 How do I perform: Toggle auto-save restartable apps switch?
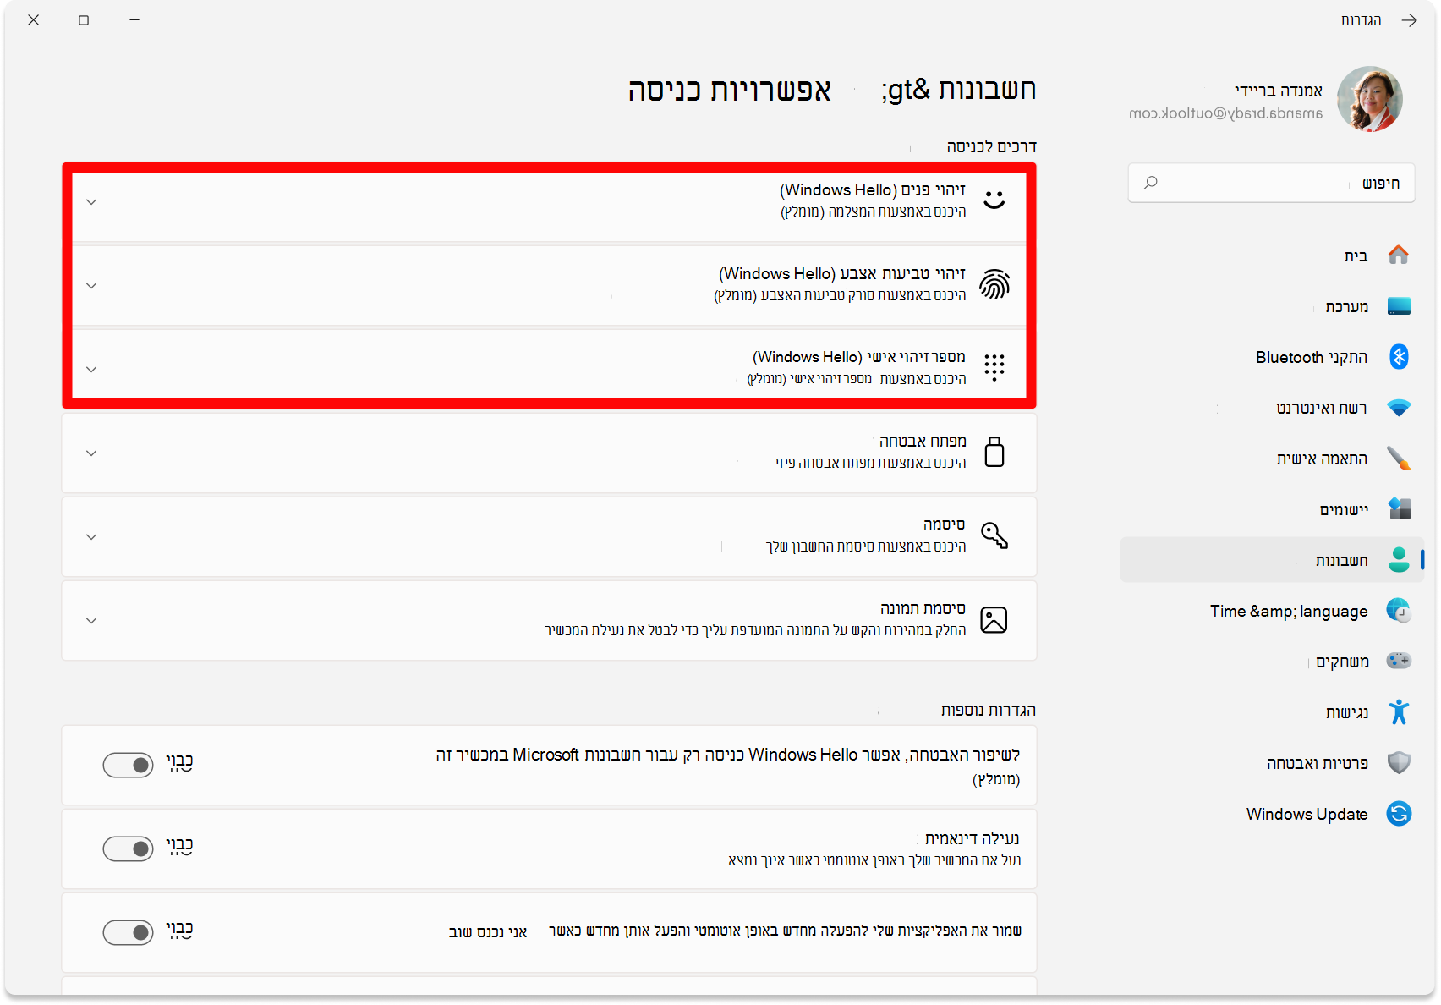(x=128, y=932)
